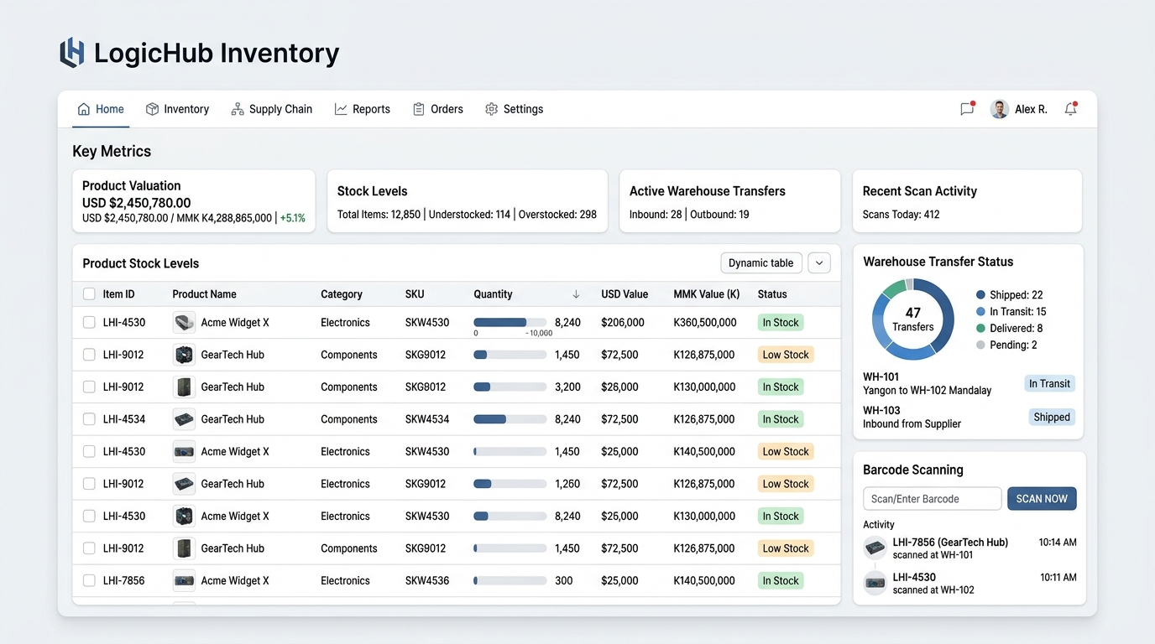
Task: Click the In Transit badge for WH-101
Action: (x=1049, y=384)
